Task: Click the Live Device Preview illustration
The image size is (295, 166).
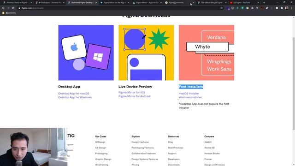Action: point(146,53)
